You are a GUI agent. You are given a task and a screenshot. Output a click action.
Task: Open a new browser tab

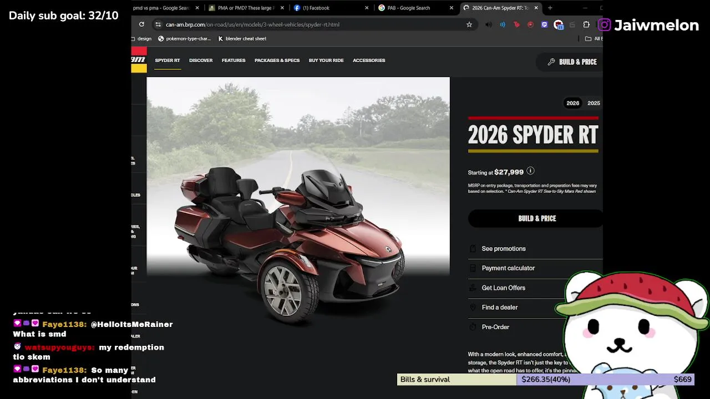(550, 8)
